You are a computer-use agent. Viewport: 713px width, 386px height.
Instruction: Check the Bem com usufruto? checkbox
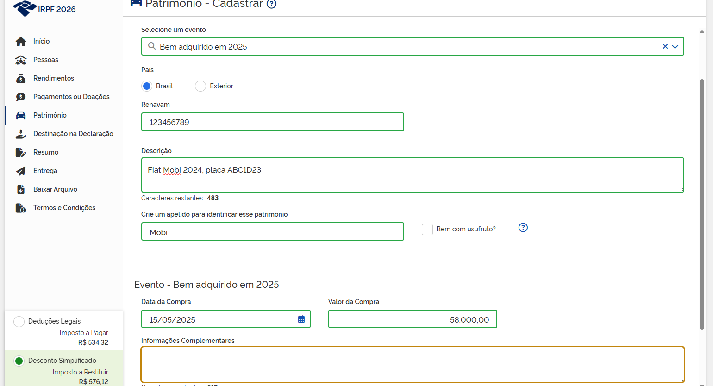coord(427,229)
